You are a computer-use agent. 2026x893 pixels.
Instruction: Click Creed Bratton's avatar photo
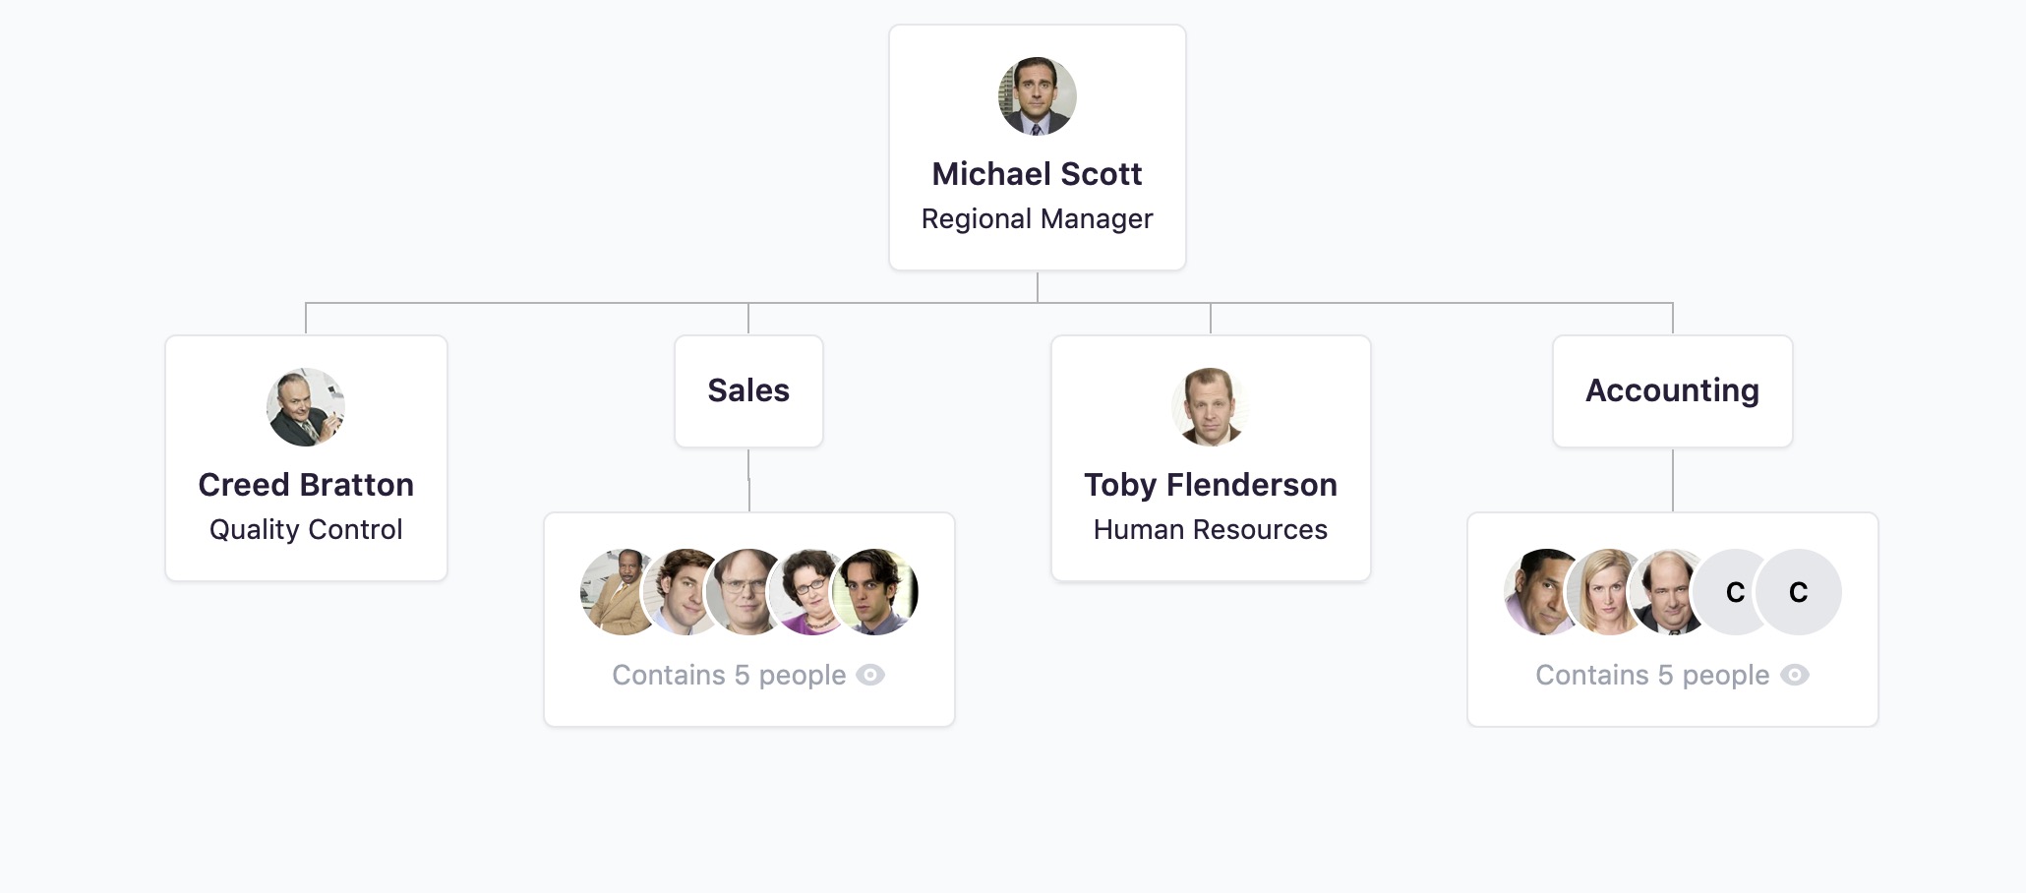(x=306, y=407)
